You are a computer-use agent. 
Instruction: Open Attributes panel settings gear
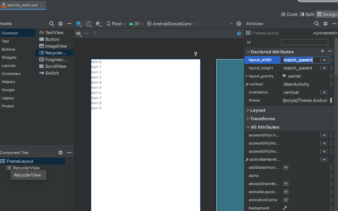point(325,24)
